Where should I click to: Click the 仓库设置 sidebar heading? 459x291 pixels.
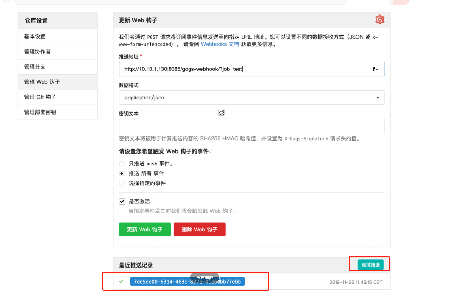point(36,21)
